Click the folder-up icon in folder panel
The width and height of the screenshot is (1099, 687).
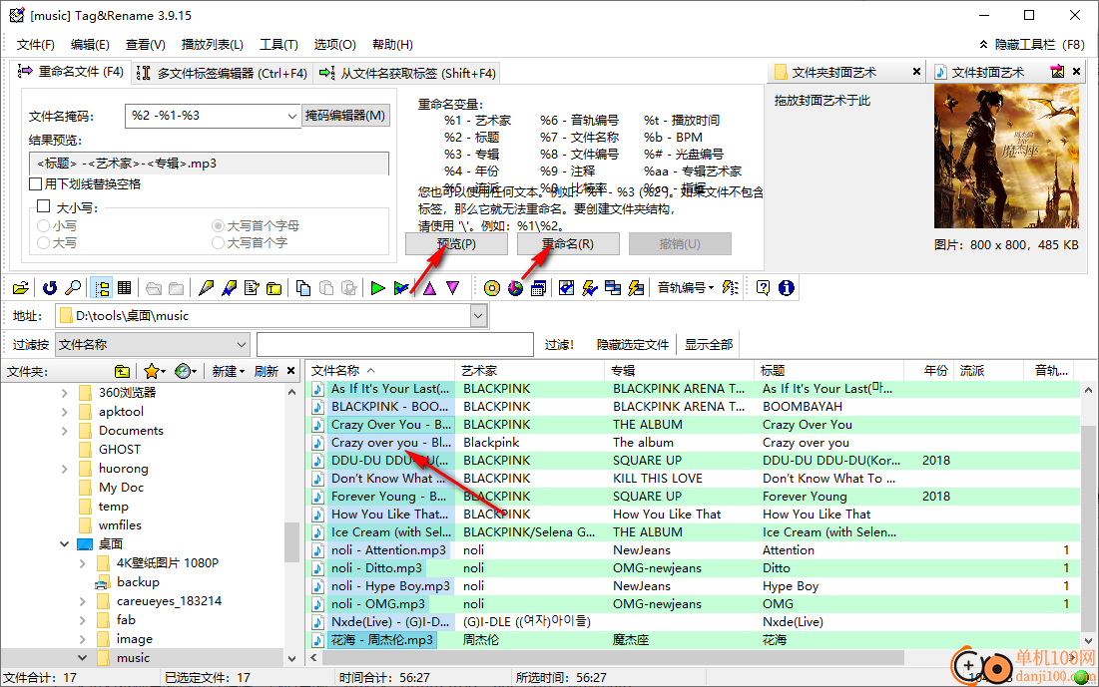pos(122,371)
